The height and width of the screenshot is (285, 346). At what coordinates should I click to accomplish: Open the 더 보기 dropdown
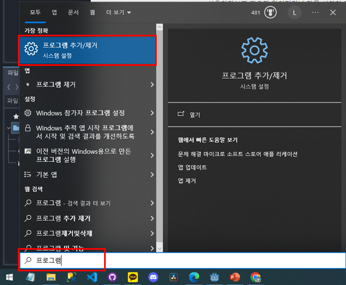click(x=118, y=13)
